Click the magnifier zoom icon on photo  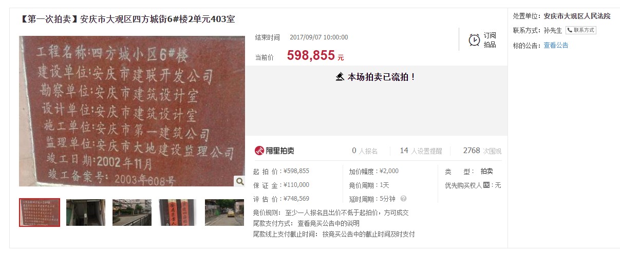[x=239, y=181]
